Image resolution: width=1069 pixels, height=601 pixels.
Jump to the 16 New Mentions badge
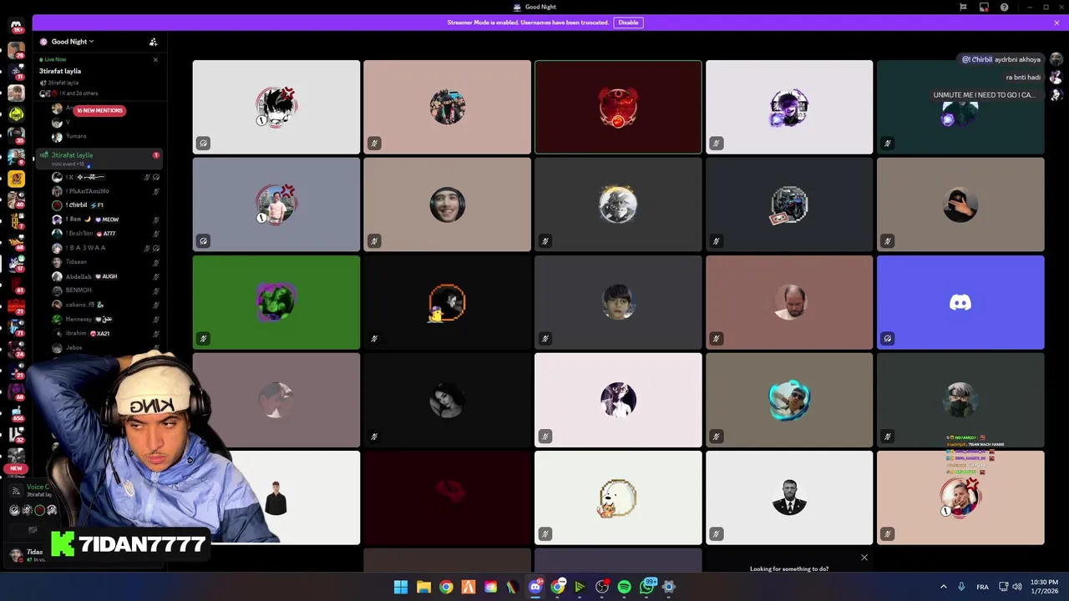click(x=99, y=110)
